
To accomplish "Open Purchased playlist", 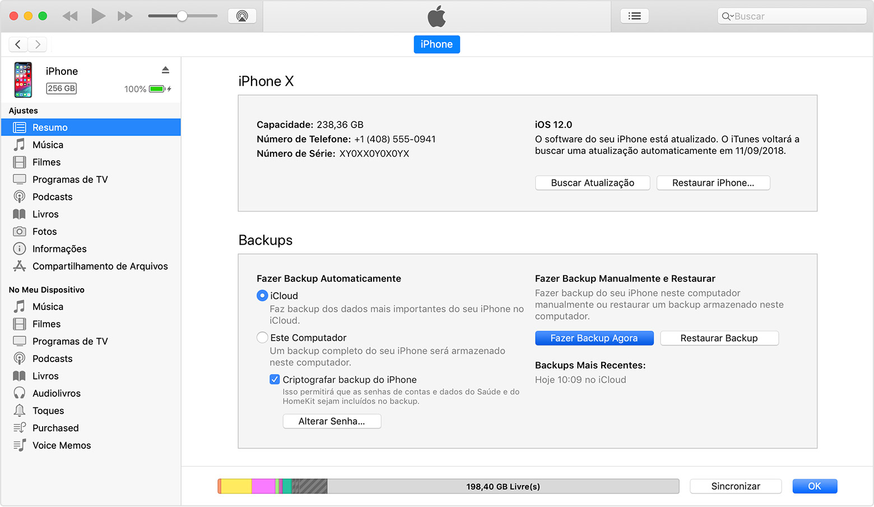I will click(91, 428).
